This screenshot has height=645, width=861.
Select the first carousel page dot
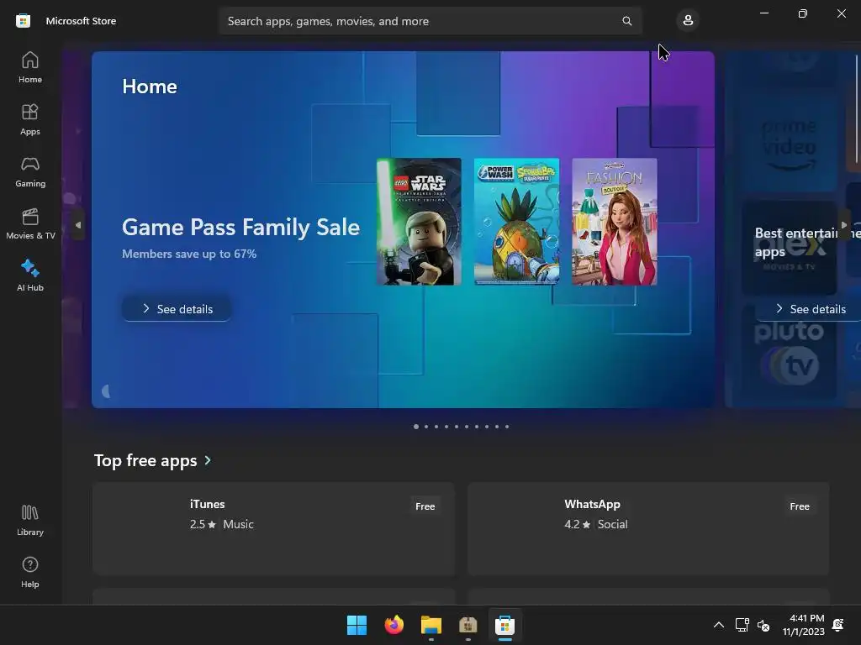coord(416,426)
